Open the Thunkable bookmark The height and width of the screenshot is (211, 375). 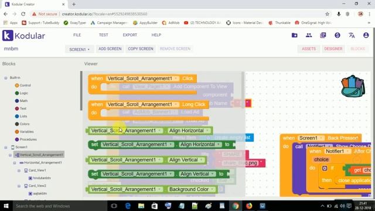tap(279, 23)
